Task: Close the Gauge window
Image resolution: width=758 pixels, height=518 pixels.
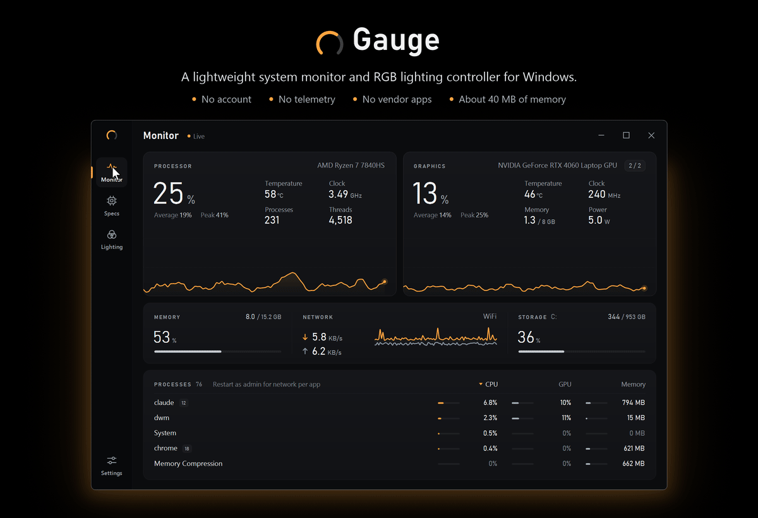Action: [x=651, y=135]
